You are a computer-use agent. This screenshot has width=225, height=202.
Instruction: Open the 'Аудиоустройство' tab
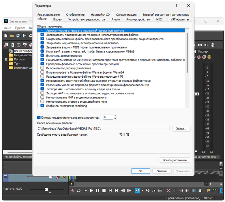(x=138, y=19)
